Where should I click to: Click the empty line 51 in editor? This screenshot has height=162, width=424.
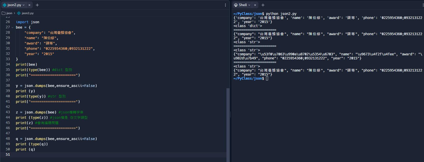coord(120,155)
